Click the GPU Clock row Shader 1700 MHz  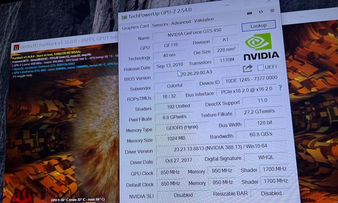tap(275, 170)
